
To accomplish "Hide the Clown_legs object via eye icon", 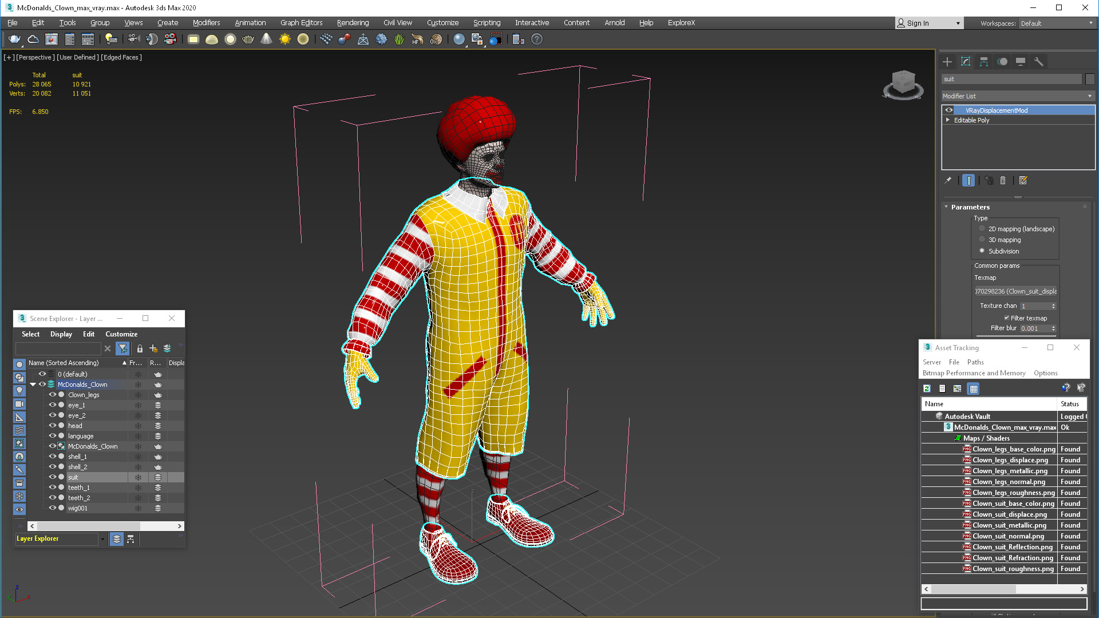I will tap(53, 395).
